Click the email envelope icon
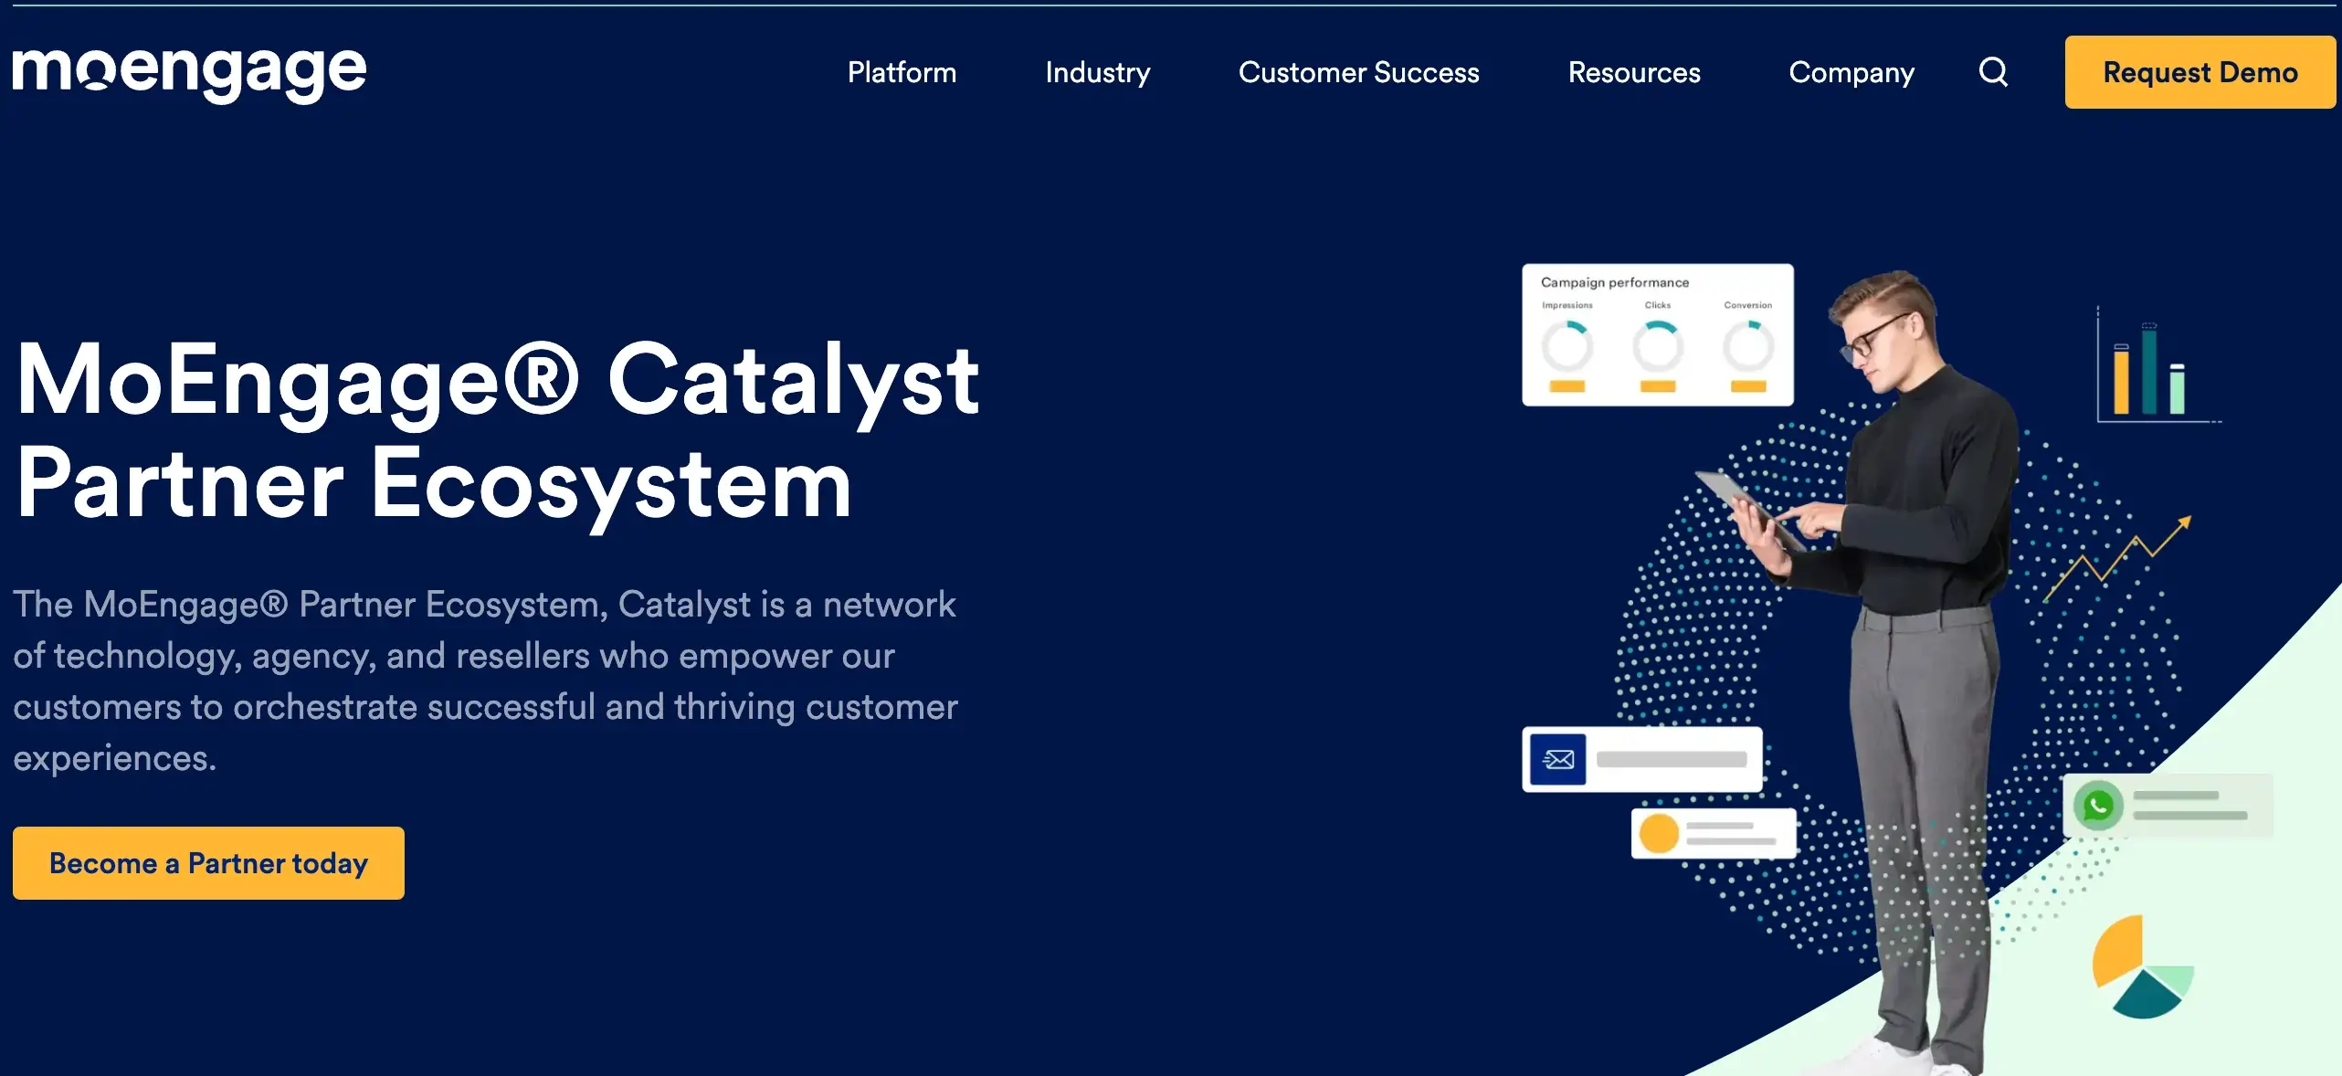The image size is (2342, 1076). pyautogui.click(x=1557, y=759)
